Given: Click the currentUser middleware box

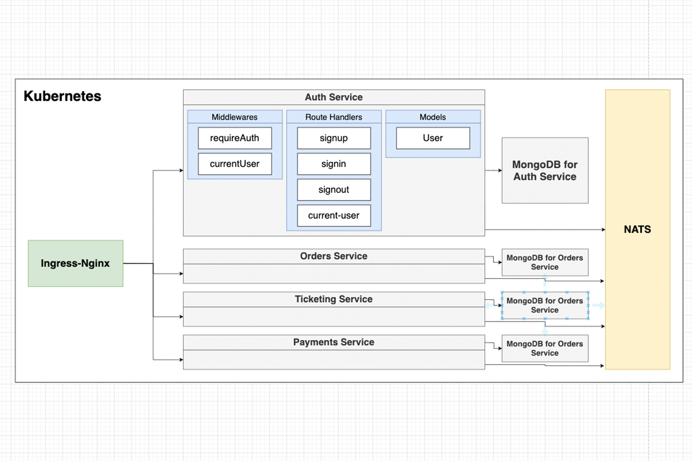Looking at the screenshot, I should click(234, 164).
